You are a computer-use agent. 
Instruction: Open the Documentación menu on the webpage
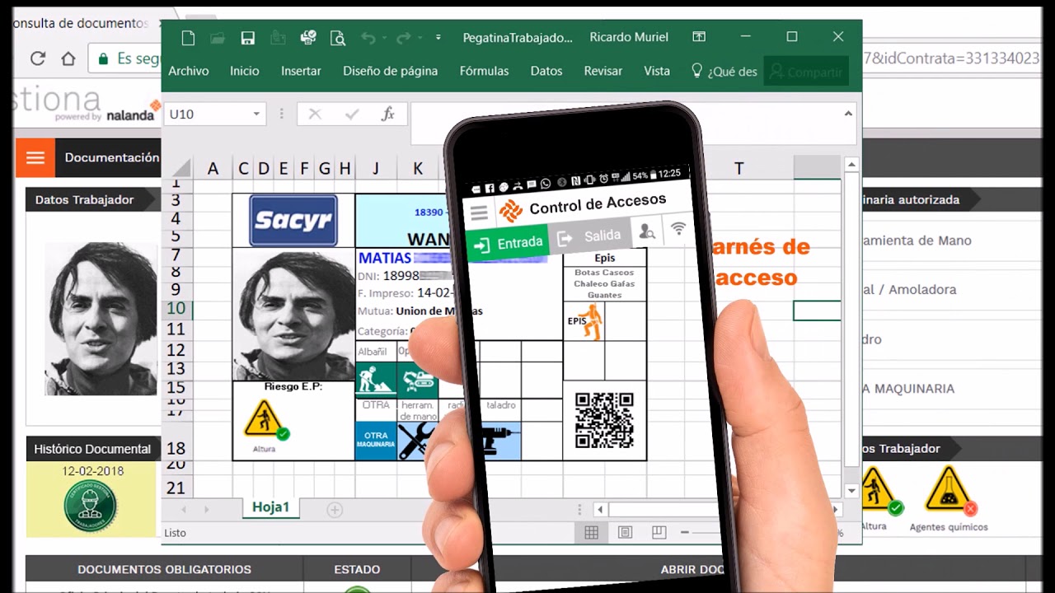point(112,157)
